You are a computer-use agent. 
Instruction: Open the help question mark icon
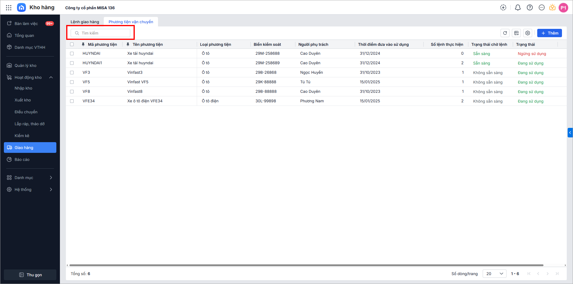(530, 8)
